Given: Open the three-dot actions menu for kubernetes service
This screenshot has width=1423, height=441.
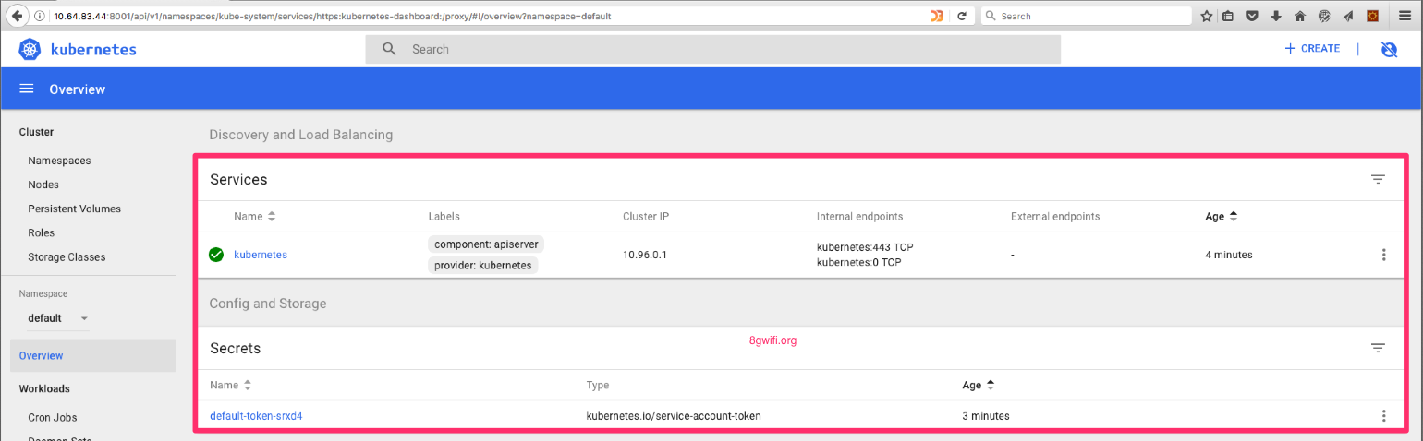Looking at the screenshot, I should click(x=1383, y=255).
